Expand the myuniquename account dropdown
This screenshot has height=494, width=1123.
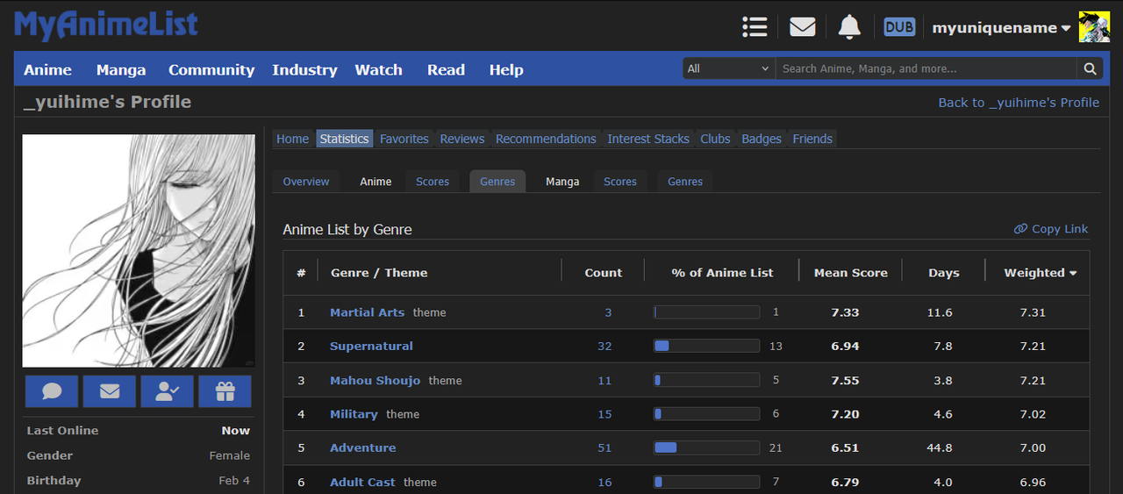point(1001,28)
